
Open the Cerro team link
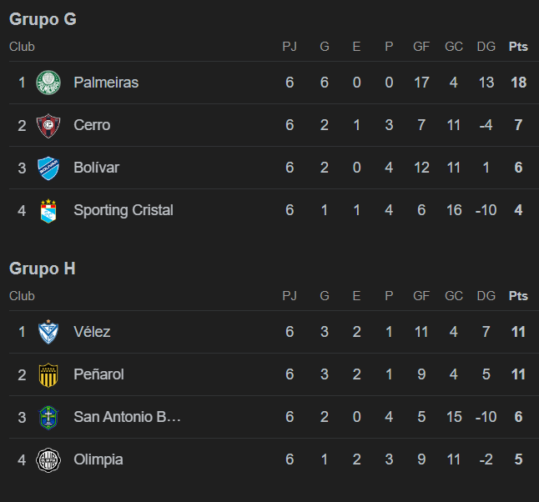click(x=92, y=125)
